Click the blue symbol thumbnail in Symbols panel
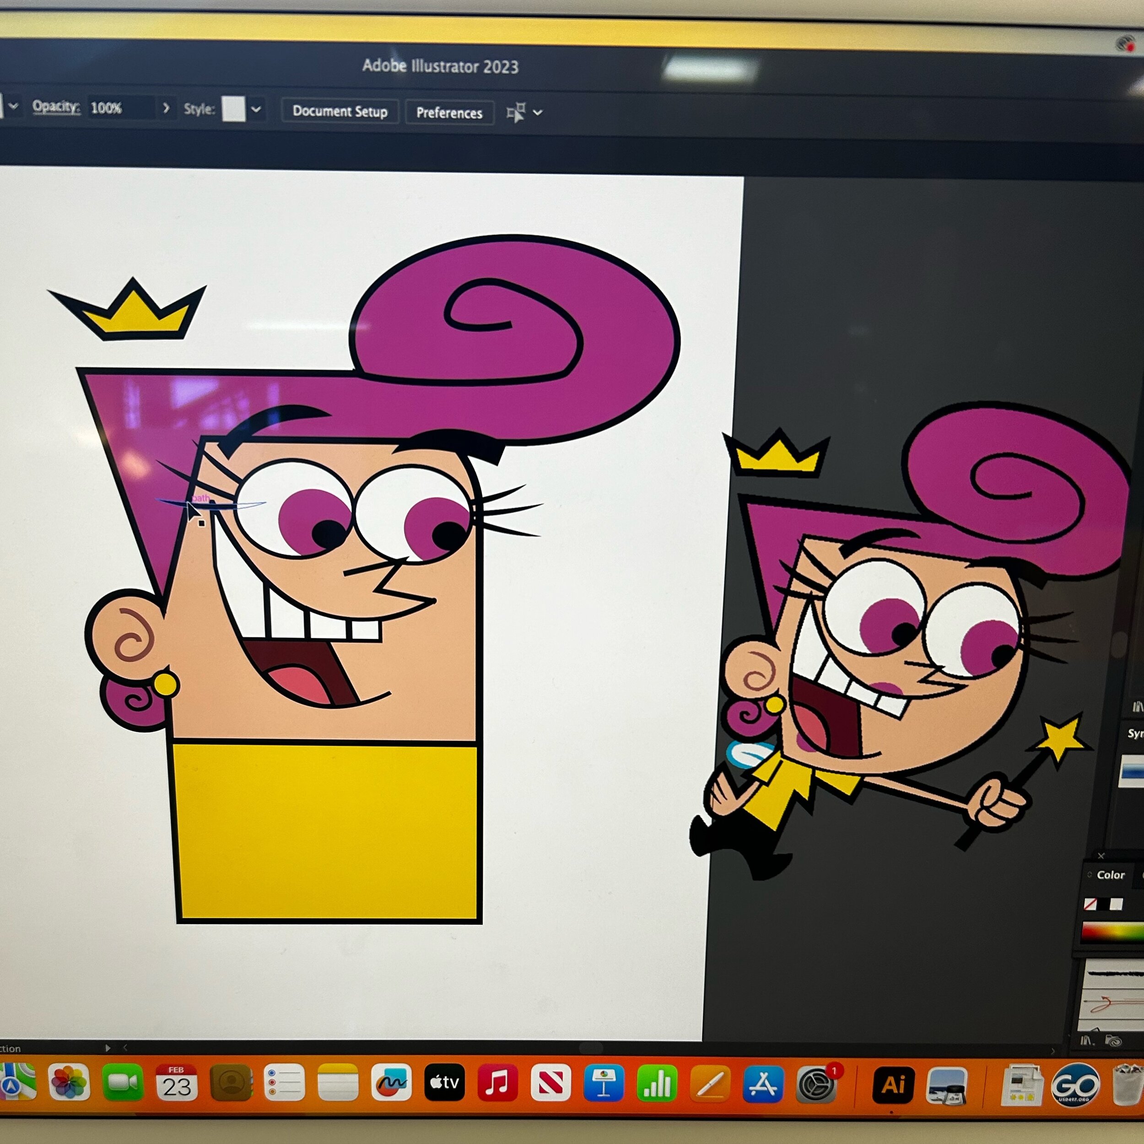Screen dimensions: 1144x1144 coord(1132,770)
